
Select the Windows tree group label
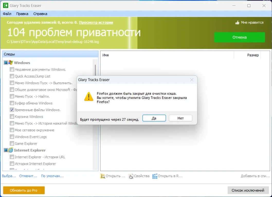[x=22, y=63]
